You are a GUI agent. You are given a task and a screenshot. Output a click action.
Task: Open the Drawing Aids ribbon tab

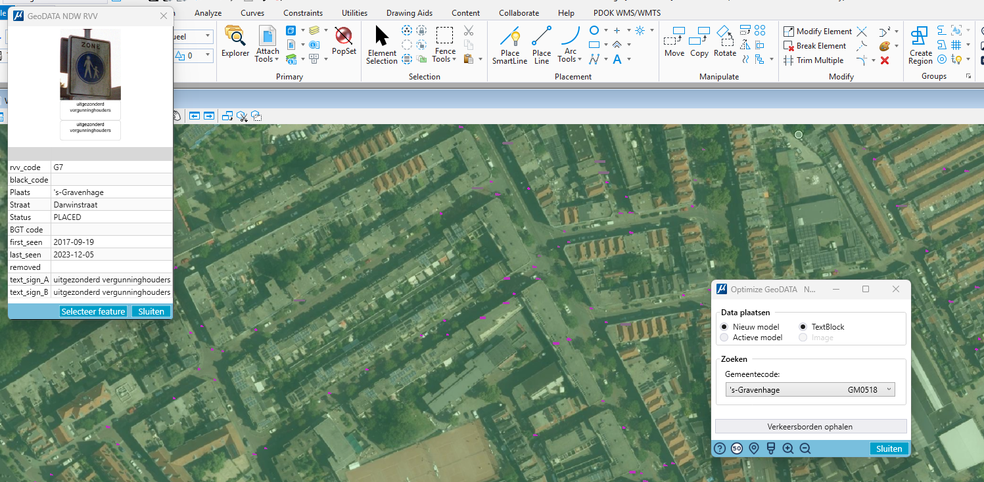(410, 13)
